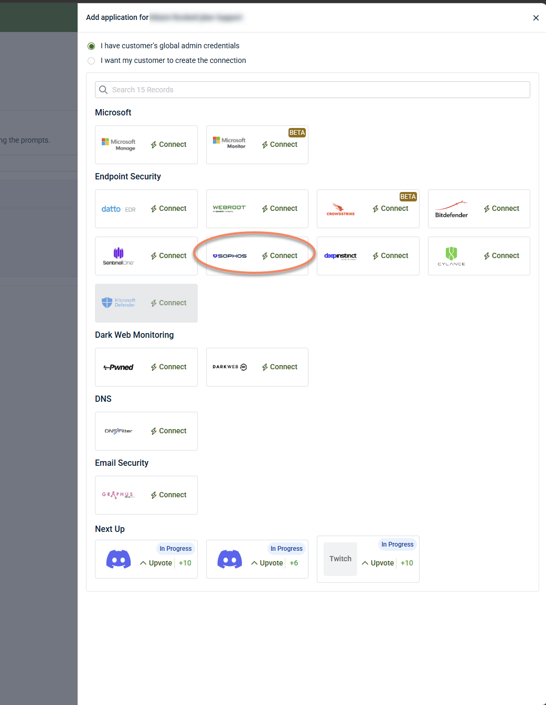Image resolution: width=546 pixels, height=705 pixels.
Task: Click the Twitch placeholder tile
Action: (x=340, y=559)
